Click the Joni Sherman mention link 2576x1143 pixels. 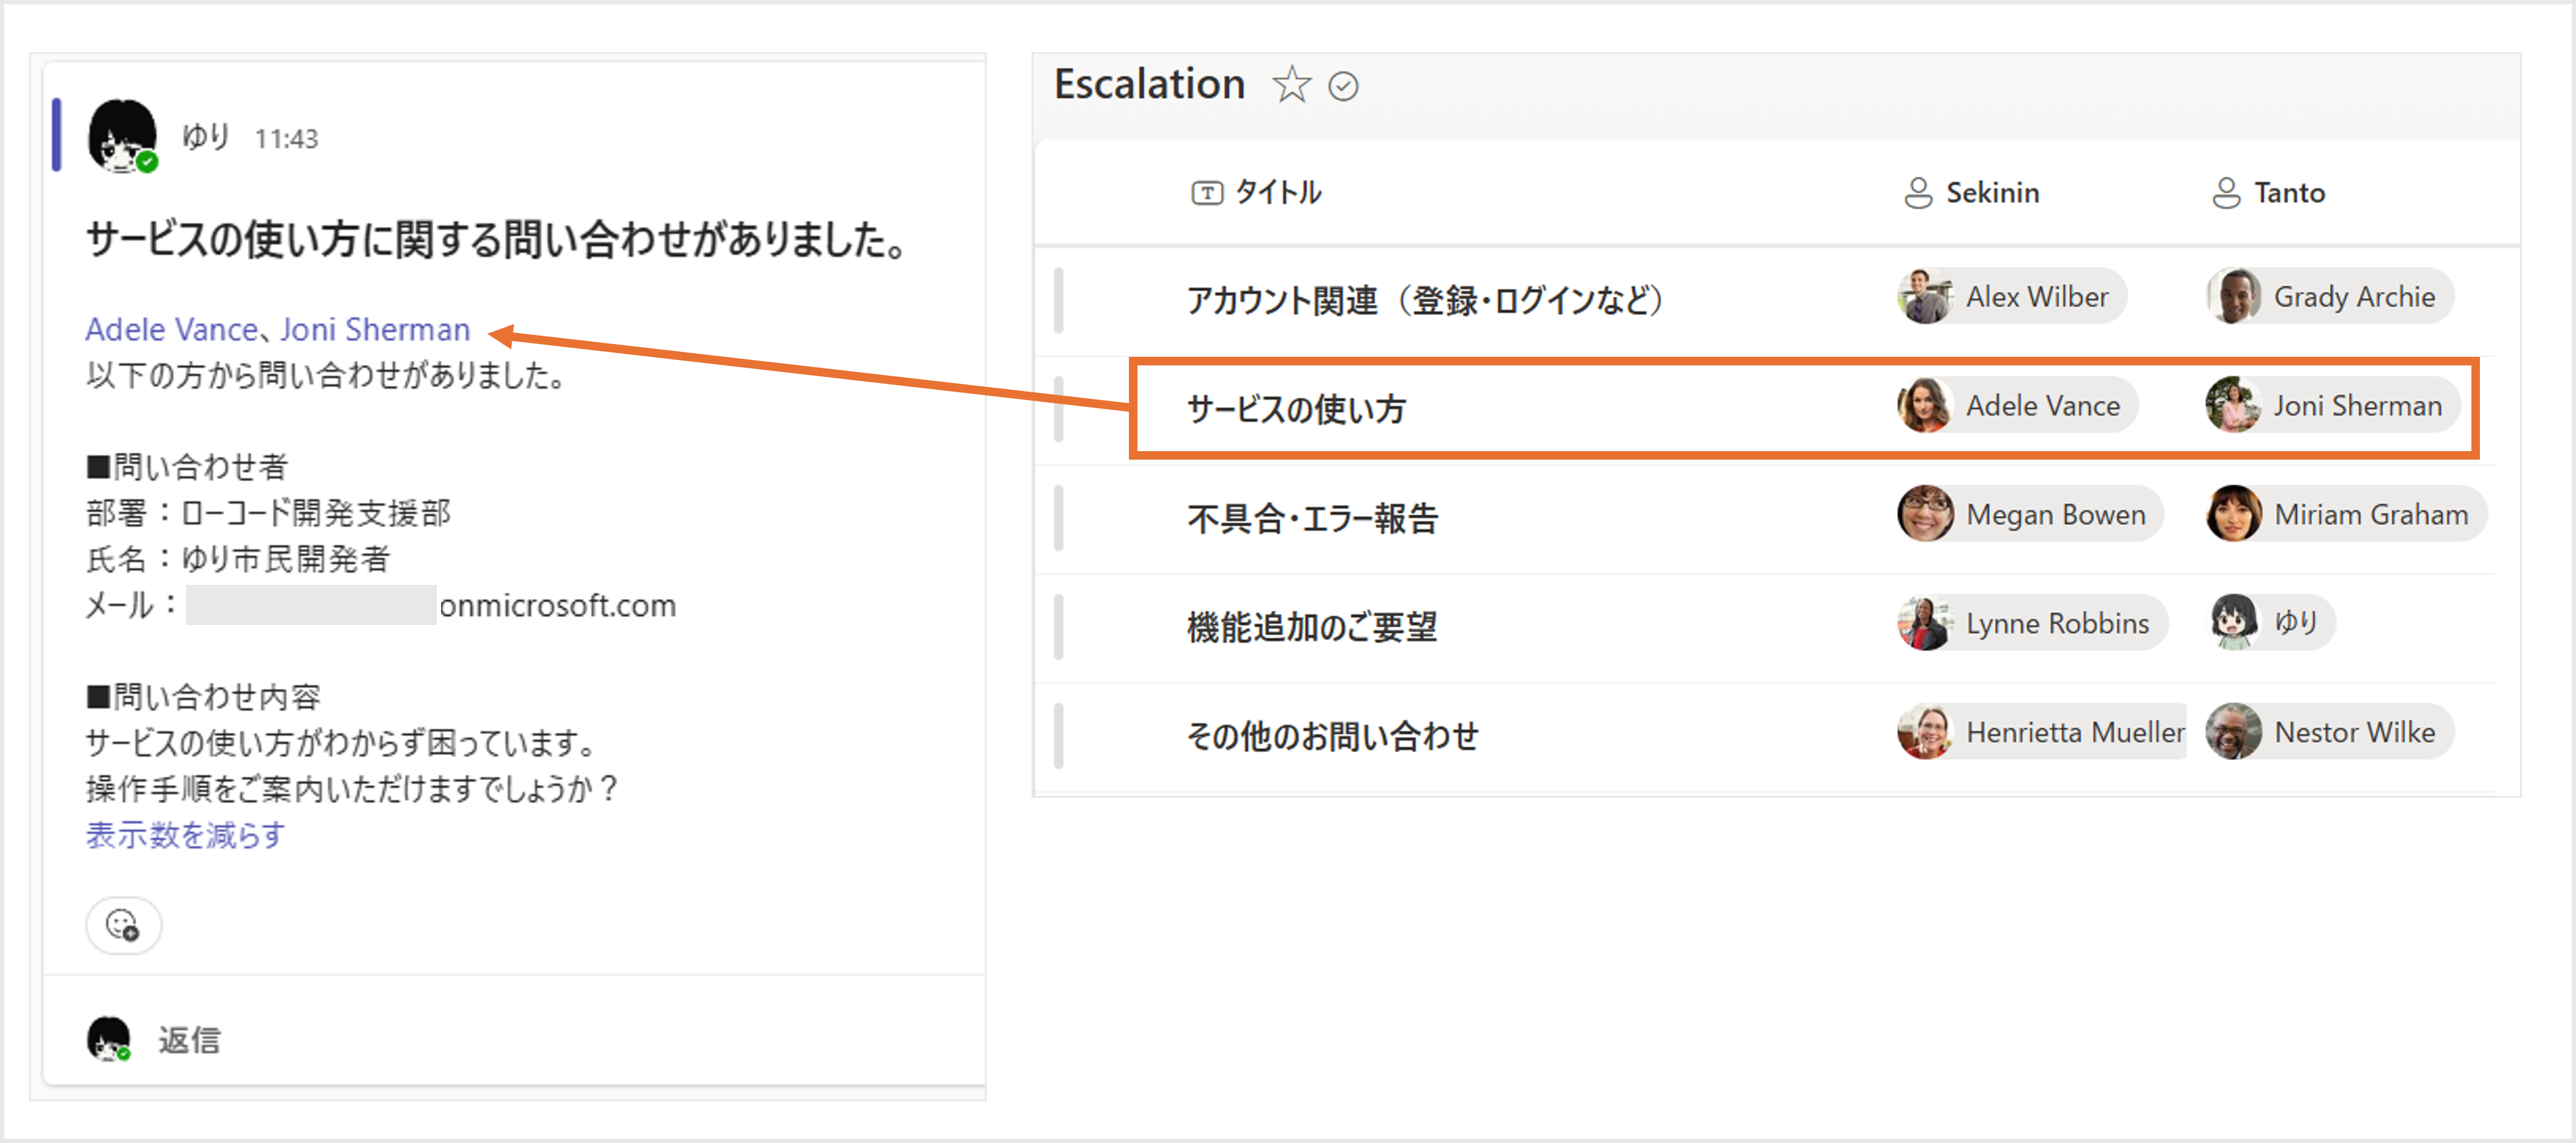tap(375, 330)
